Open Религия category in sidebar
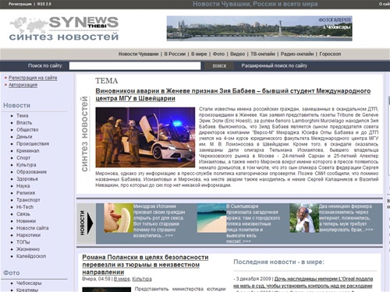This screenshot has height=292, width=390. click(26, 192)
